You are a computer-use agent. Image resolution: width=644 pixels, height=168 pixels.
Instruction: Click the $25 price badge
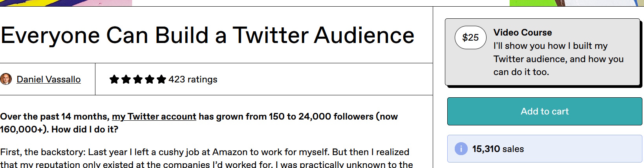(470, 38)
